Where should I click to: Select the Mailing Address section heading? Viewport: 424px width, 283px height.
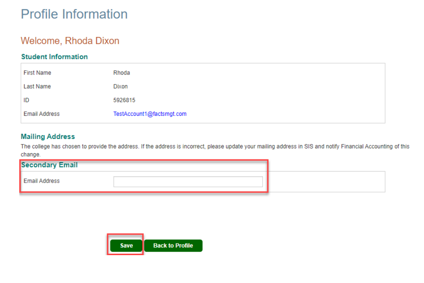(x=48, y=137)
